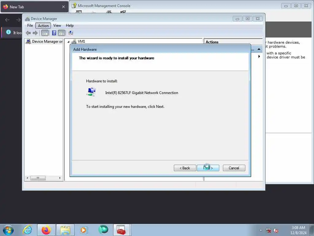Click the left scroll arrow in the tree pane
Viewport: 314px width, 236px height.
point(27,178)
